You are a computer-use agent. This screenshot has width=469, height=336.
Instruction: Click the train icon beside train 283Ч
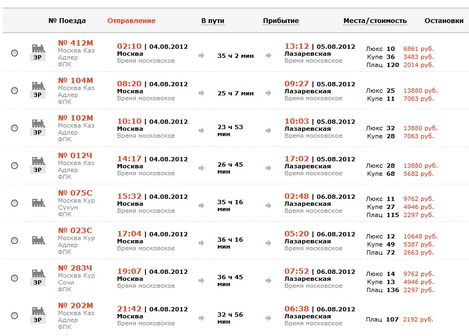38,273
